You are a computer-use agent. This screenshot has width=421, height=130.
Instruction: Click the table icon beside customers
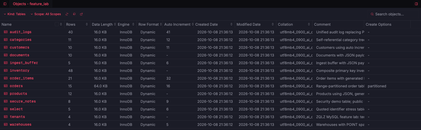(6, 48)
